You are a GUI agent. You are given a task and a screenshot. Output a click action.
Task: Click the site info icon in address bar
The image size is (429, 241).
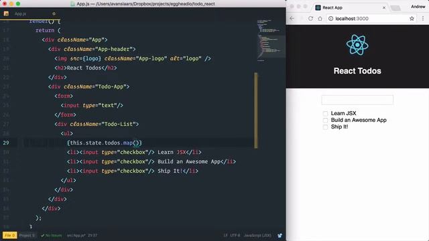[330, 19]
